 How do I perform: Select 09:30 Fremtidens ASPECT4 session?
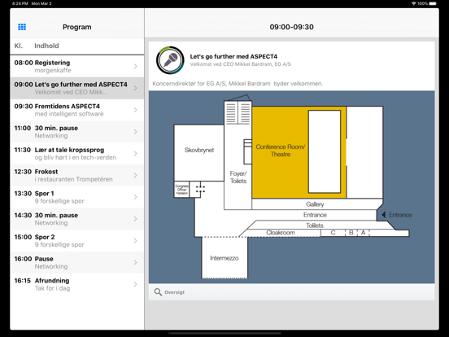point(76,110)
